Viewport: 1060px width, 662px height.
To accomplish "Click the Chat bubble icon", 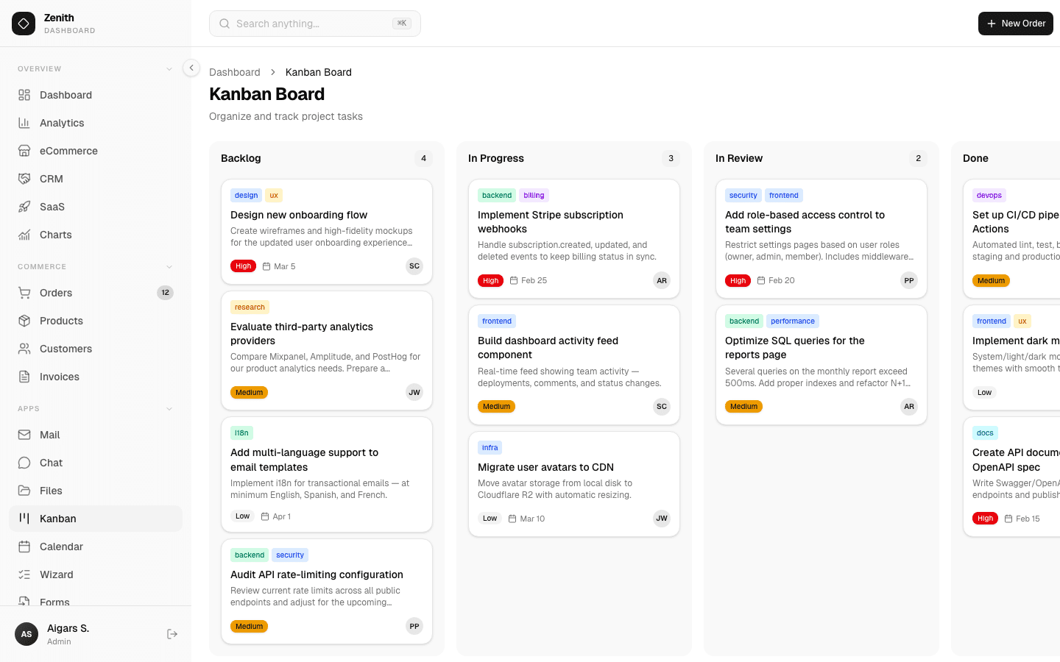I will [24, 463].
